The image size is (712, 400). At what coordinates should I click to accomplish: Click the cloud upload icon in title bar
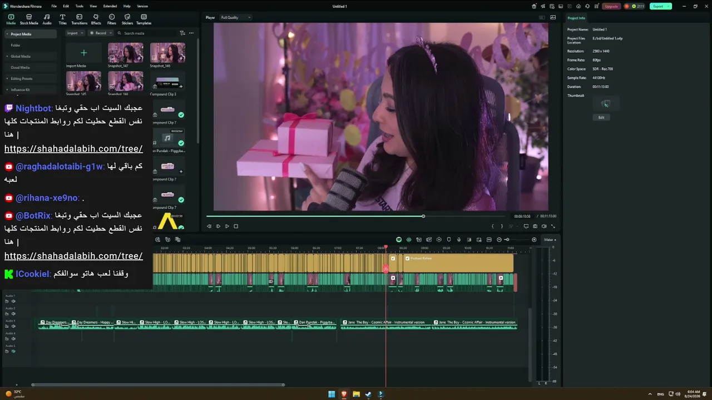click(579, 6)
